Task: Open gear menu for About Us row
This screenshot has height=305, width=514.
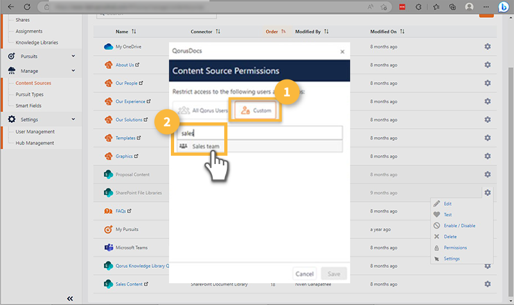Action: (488, 65)
